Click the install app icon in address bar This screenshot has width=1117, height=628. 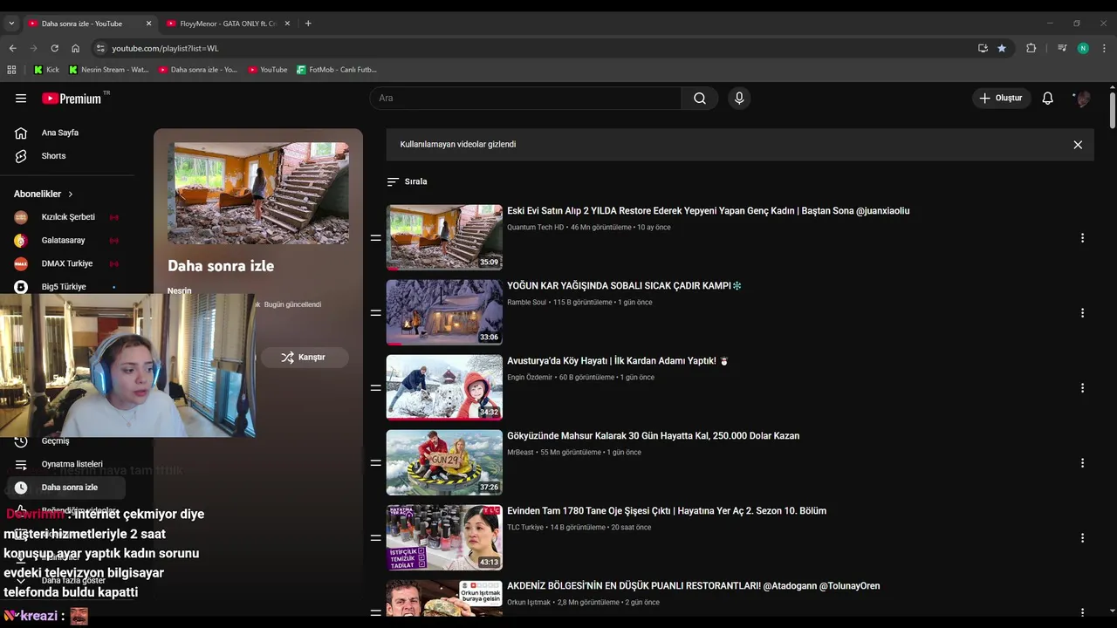tap(983, 49)
